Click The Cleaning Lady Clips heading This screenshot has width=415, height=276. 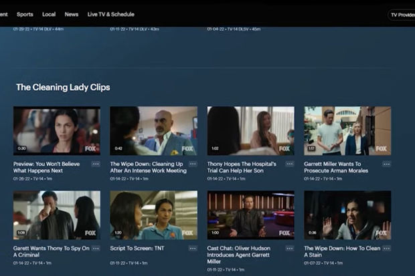tap(63, 88)
